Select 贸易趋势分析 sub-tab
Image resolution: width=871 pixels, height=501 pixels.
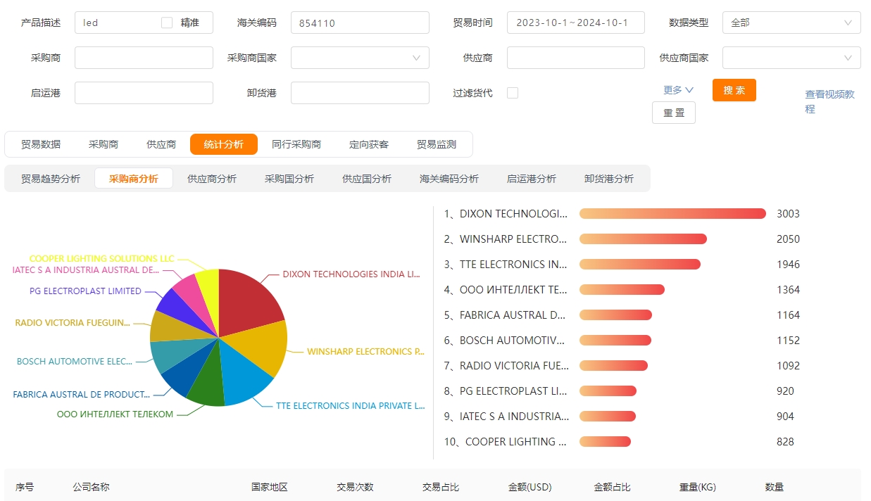click(51, 179)
